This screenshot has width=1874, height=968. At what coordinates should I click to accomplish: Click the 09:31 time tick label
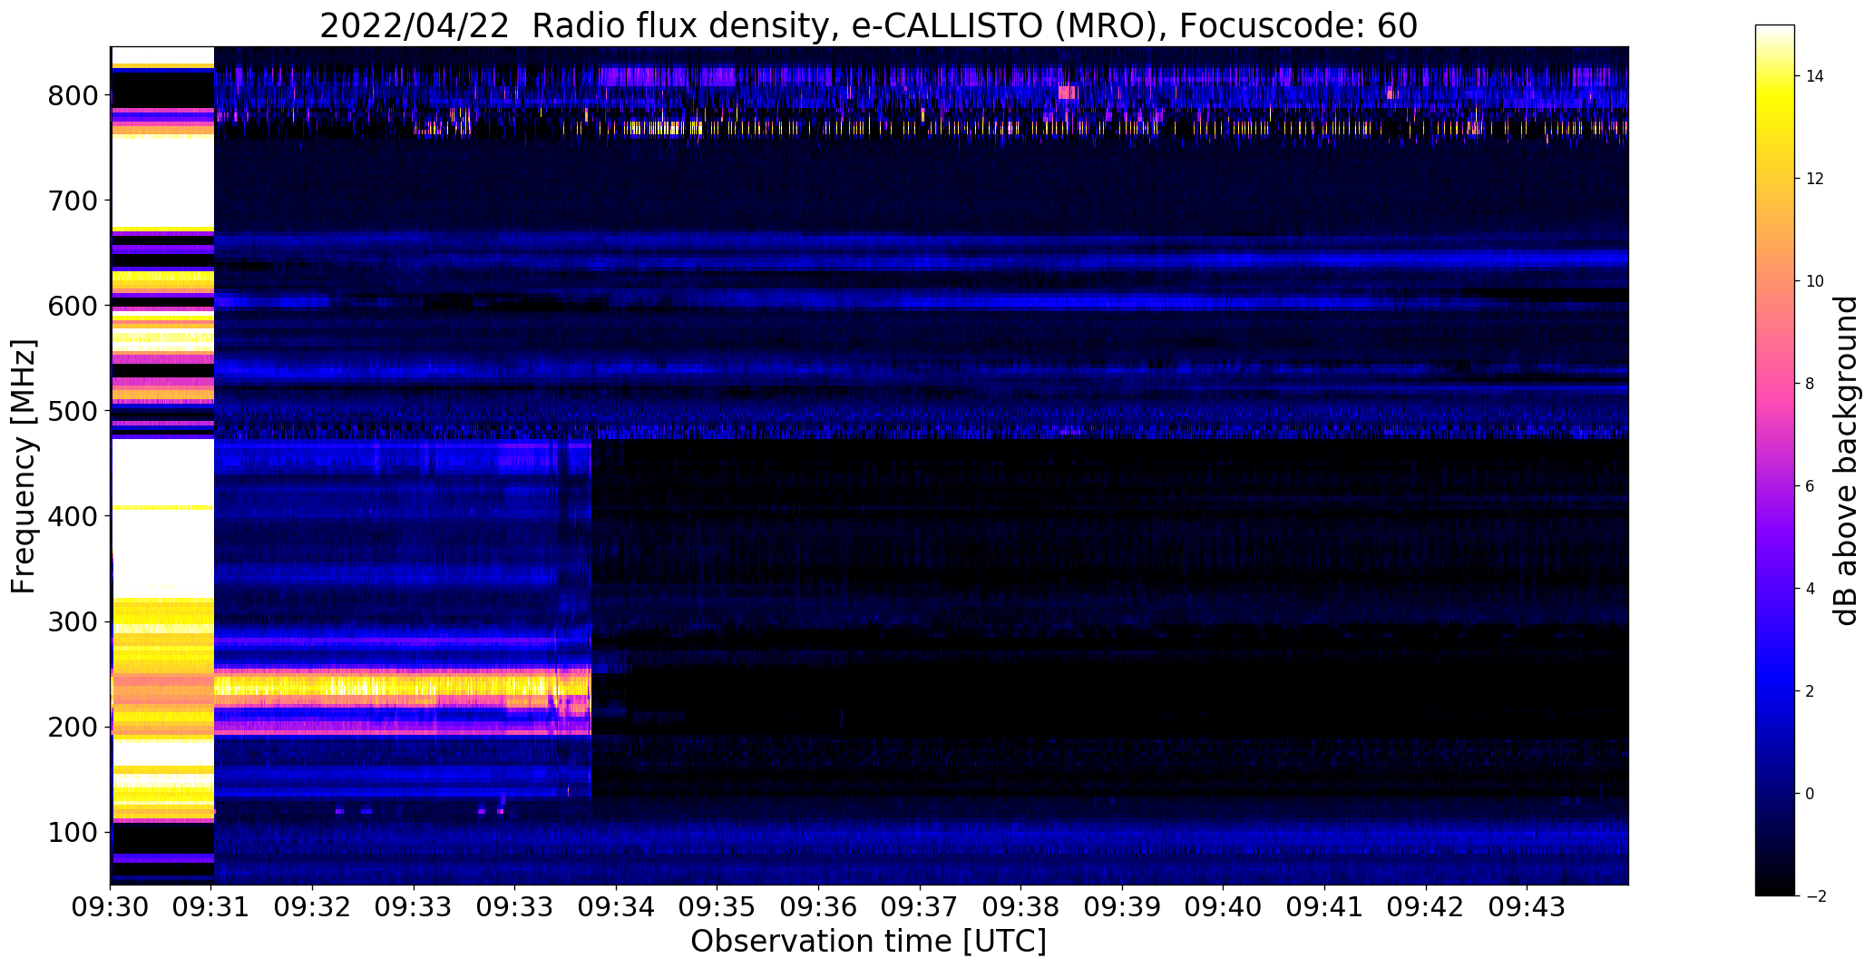click(211, 907)
